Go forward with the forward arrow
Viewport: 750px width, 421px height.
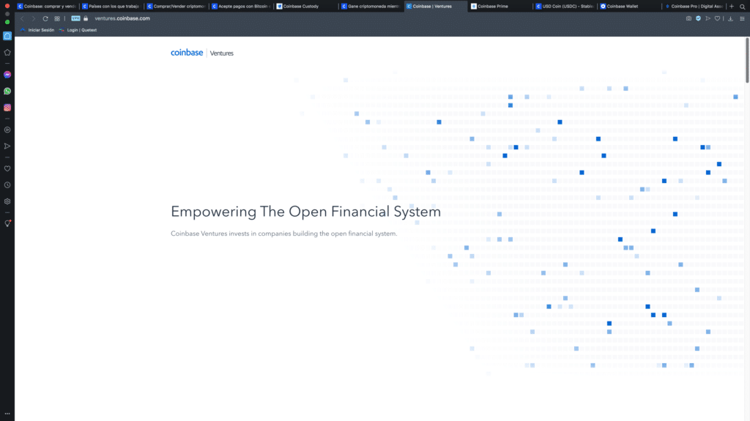coord(34,18)
